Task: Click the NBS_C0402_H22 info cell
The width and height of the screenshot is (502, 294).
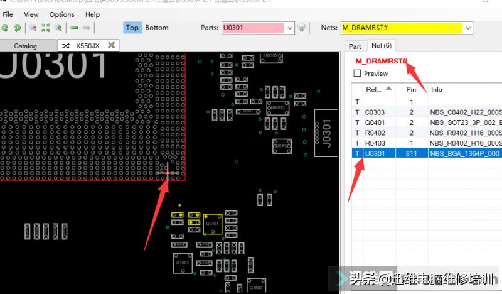Action: 465,112
